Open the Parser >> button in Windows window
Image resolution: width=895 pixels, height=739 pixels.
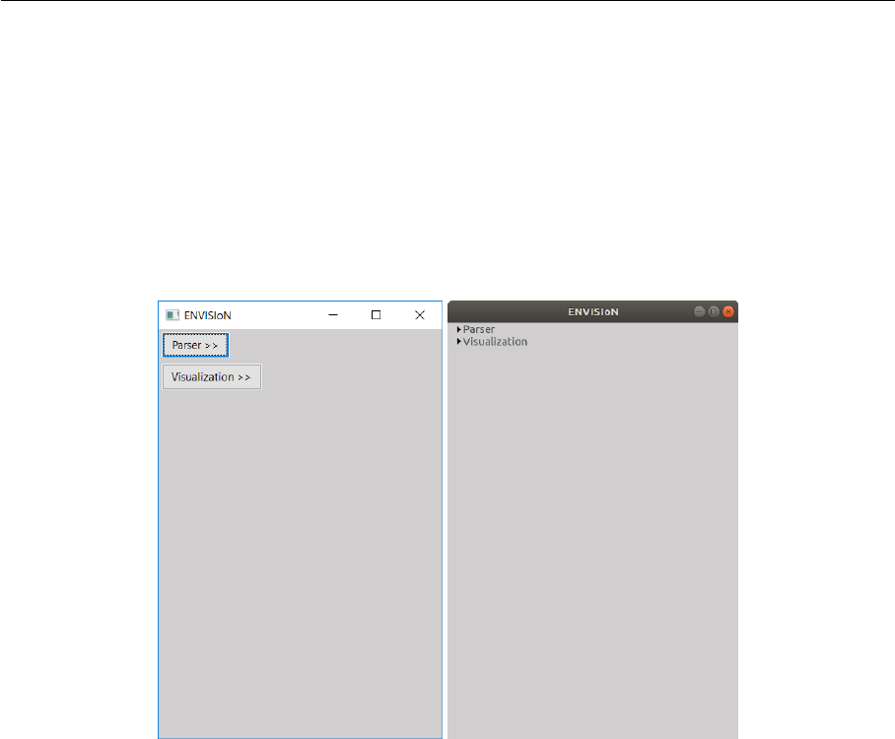point(195,345)
